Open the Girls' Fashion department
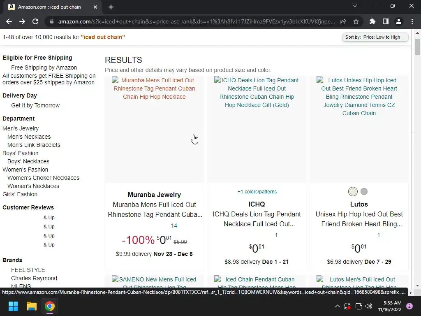The image size is (421, 316). (x=20, y=194)
